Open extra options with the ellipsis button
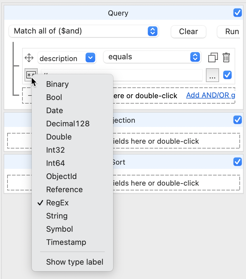The height and width of the screenshot is (279, 246). (x=212, y=75)
